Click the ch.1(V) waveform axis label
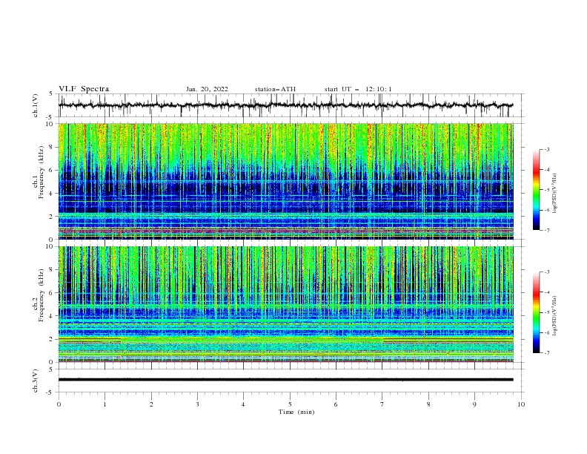This screenshot has height=454, width=587. 36,105
